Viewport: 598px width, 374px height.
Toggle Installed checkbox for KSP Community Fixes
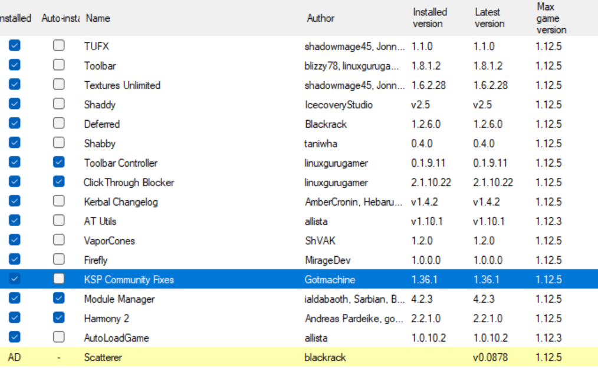pyautogui.click(x=15, y=279)
